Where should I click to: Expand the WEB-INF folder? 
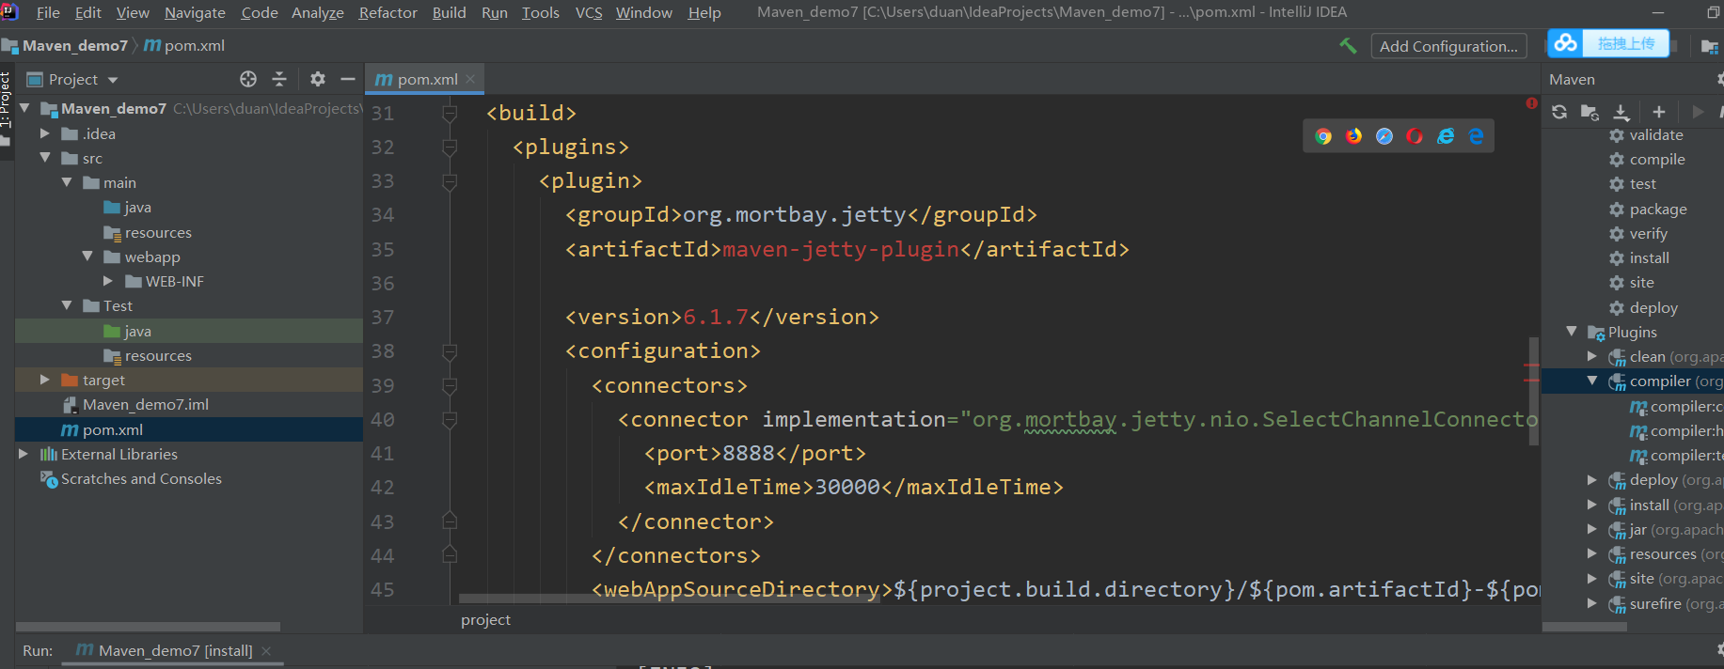coord(107,281)
